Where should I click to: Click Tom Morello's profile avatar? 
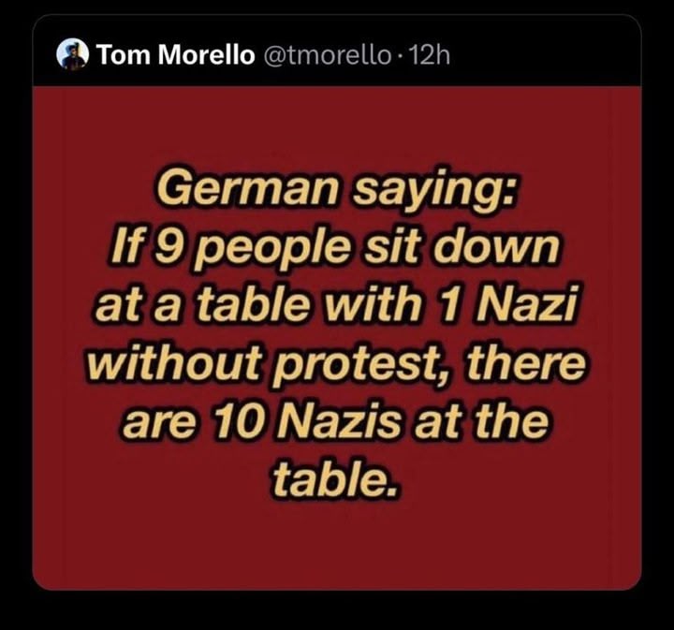(x=72, y=55)
